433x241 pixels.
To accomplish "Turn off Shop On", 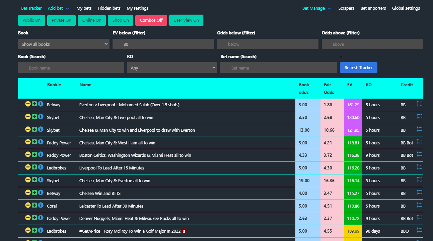I will (120, 20).
